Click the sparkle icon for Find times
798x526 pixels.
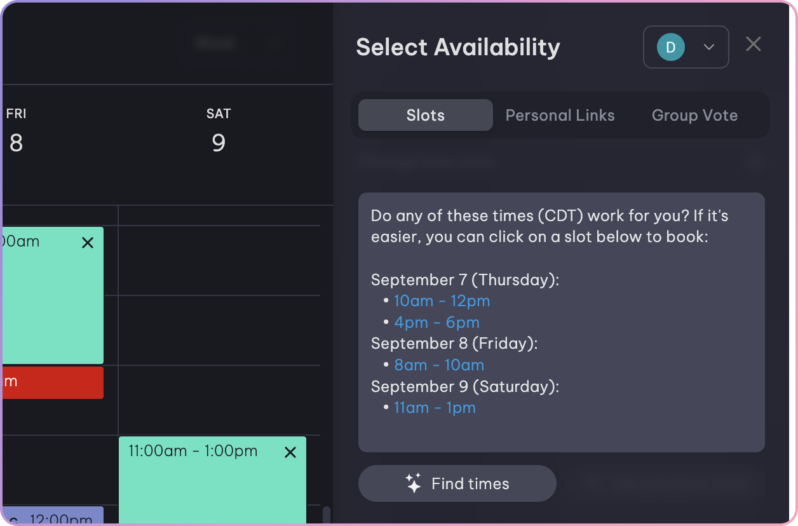[x=413, y=483]
